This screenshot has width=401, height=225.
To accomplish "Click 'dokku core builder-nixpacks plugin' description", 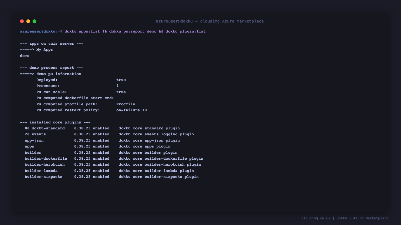I will 159,177.
